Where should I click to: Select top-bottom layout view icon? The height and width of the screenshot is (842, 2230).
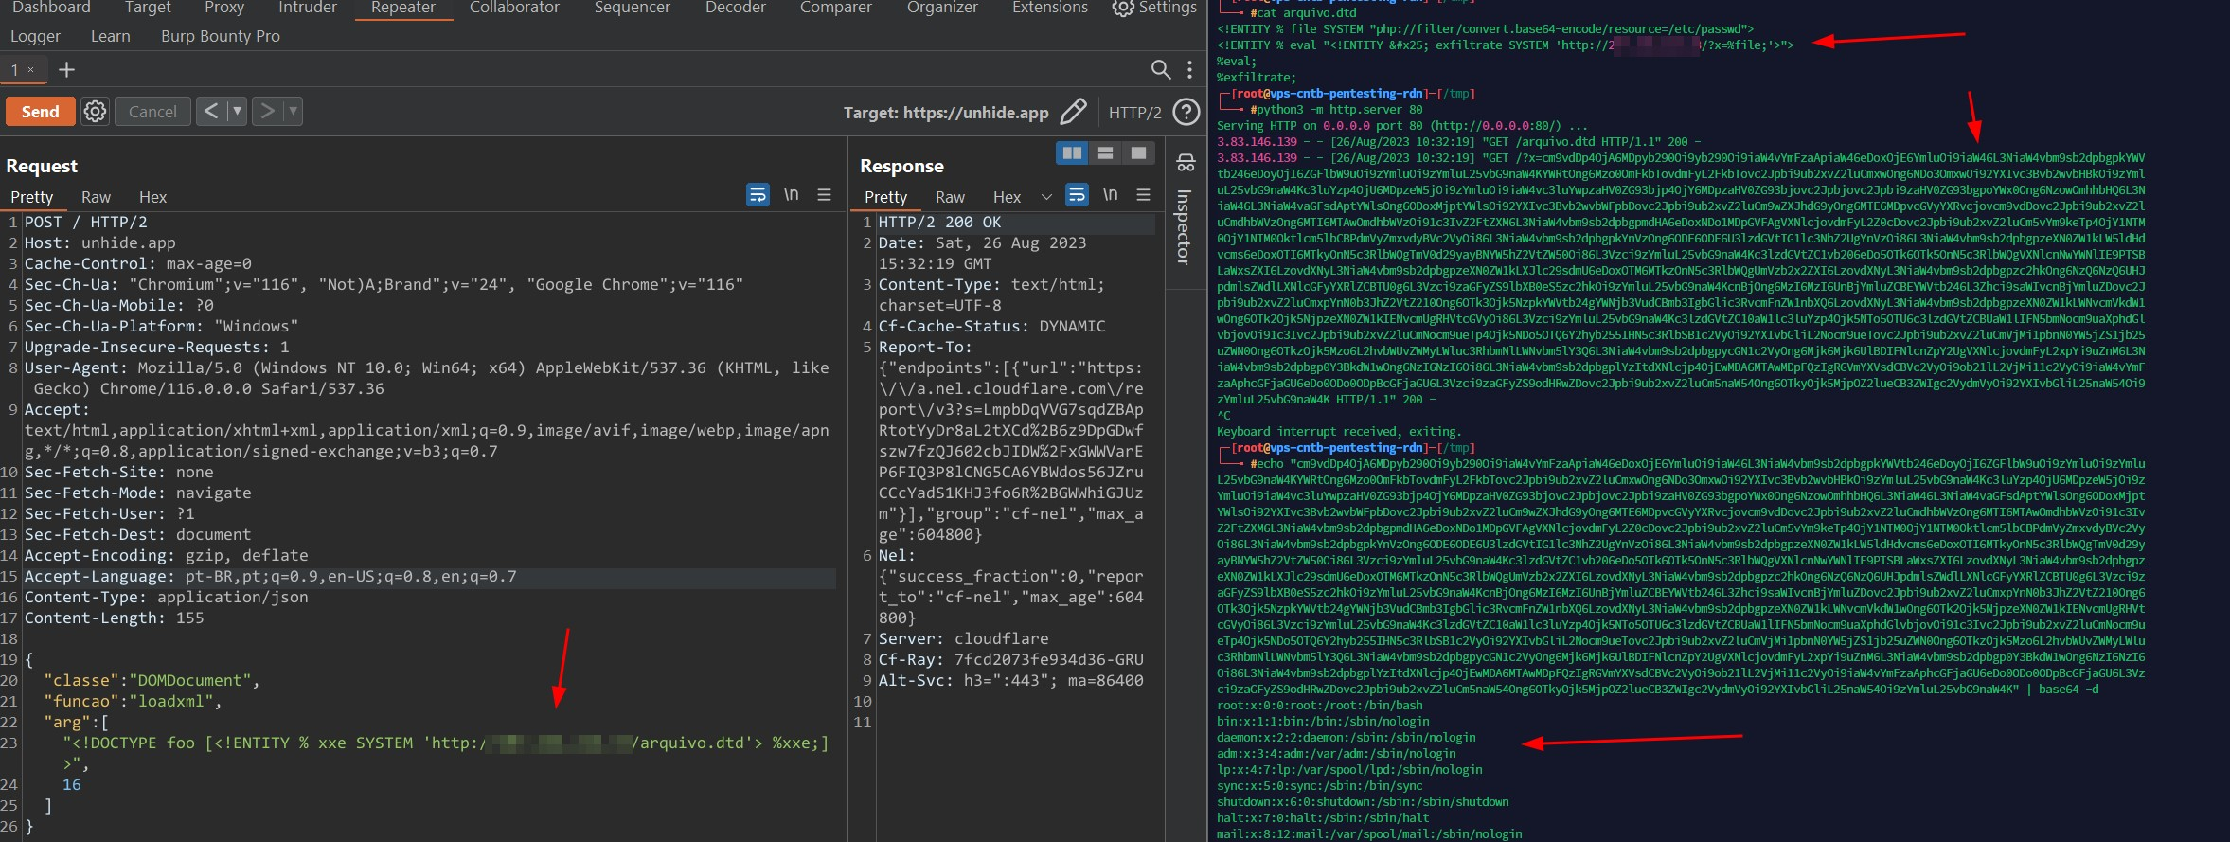1105,152
